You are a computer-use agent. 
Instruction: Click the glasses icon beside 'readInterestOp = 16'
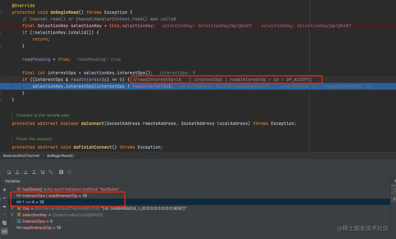click(x=19, y=227)
